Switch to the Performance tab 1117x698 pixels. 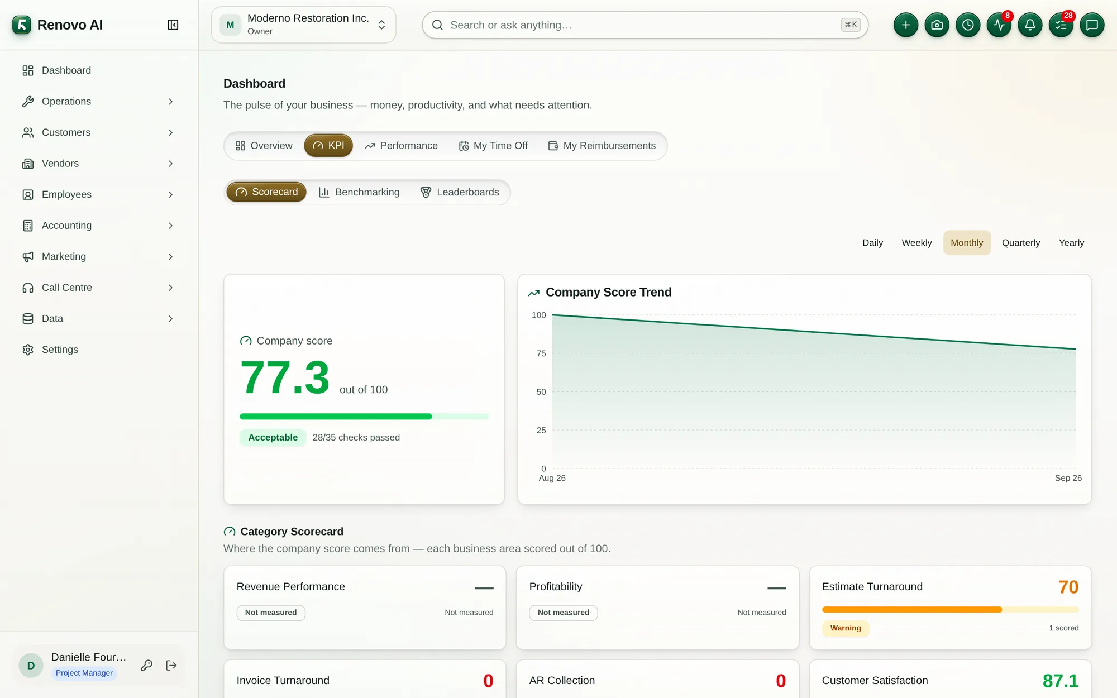401,146
